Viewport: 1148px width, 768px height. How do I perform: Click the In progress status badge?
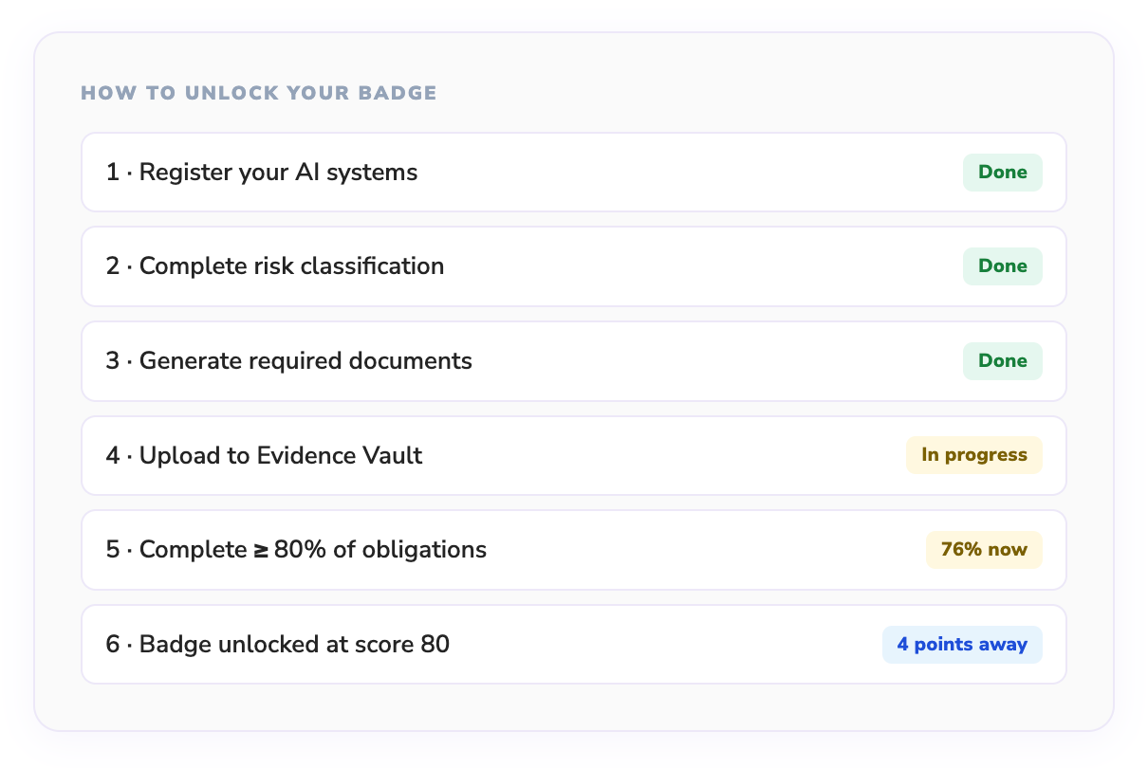tap(973, 455)
